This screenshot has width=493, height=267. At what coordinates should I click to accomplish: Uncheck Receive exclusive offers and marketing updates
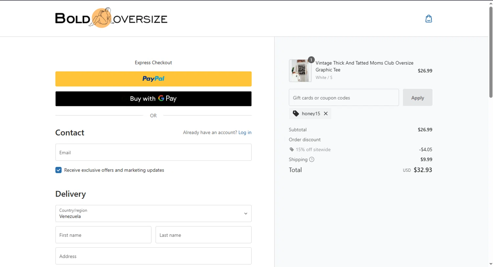(x=59, y=170)
